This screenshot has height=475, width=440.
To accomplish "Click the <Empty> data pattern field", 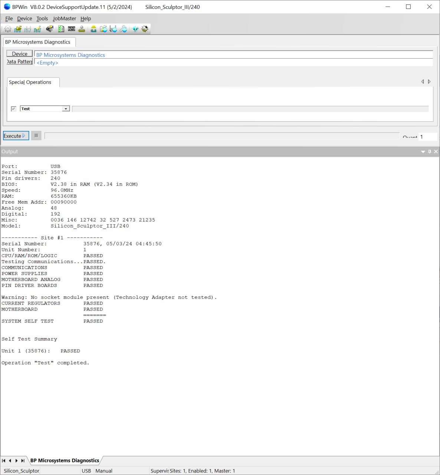I will pyautogui.click(x=234, y=63).
